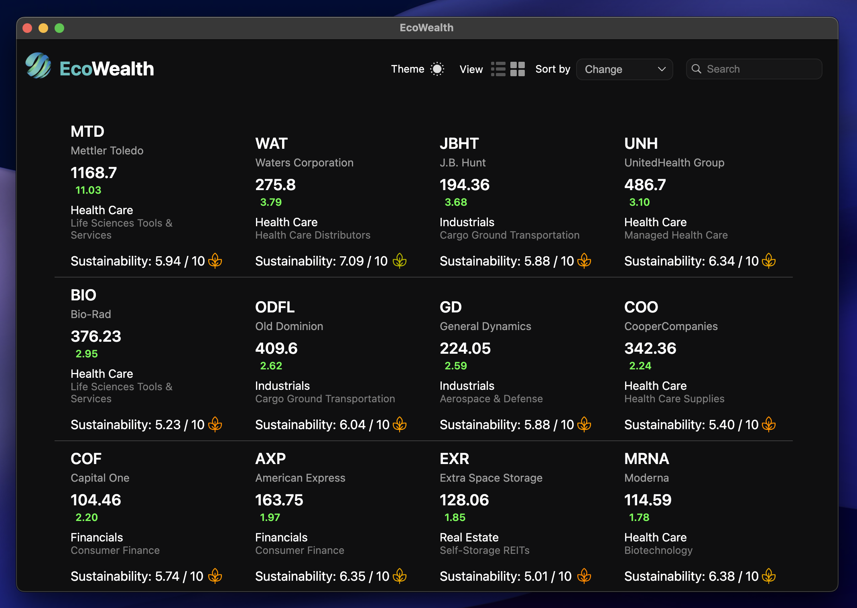857x608 pixels.
Task: Open the ODFL Old Dominion stock card
Action: [274, 307]
